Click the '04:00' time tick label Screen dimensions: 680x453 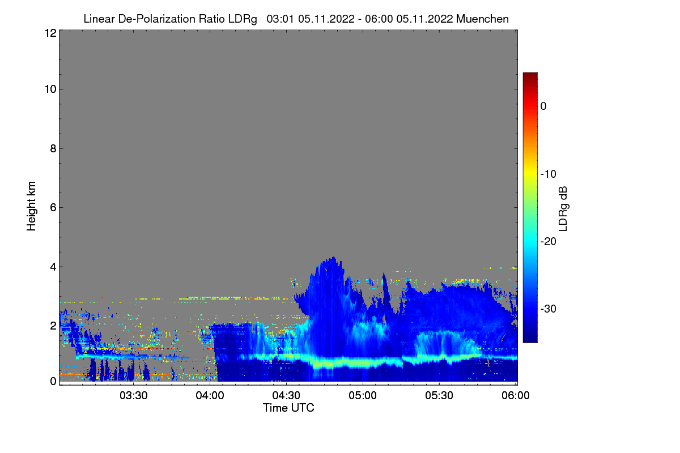click(209, 395)
